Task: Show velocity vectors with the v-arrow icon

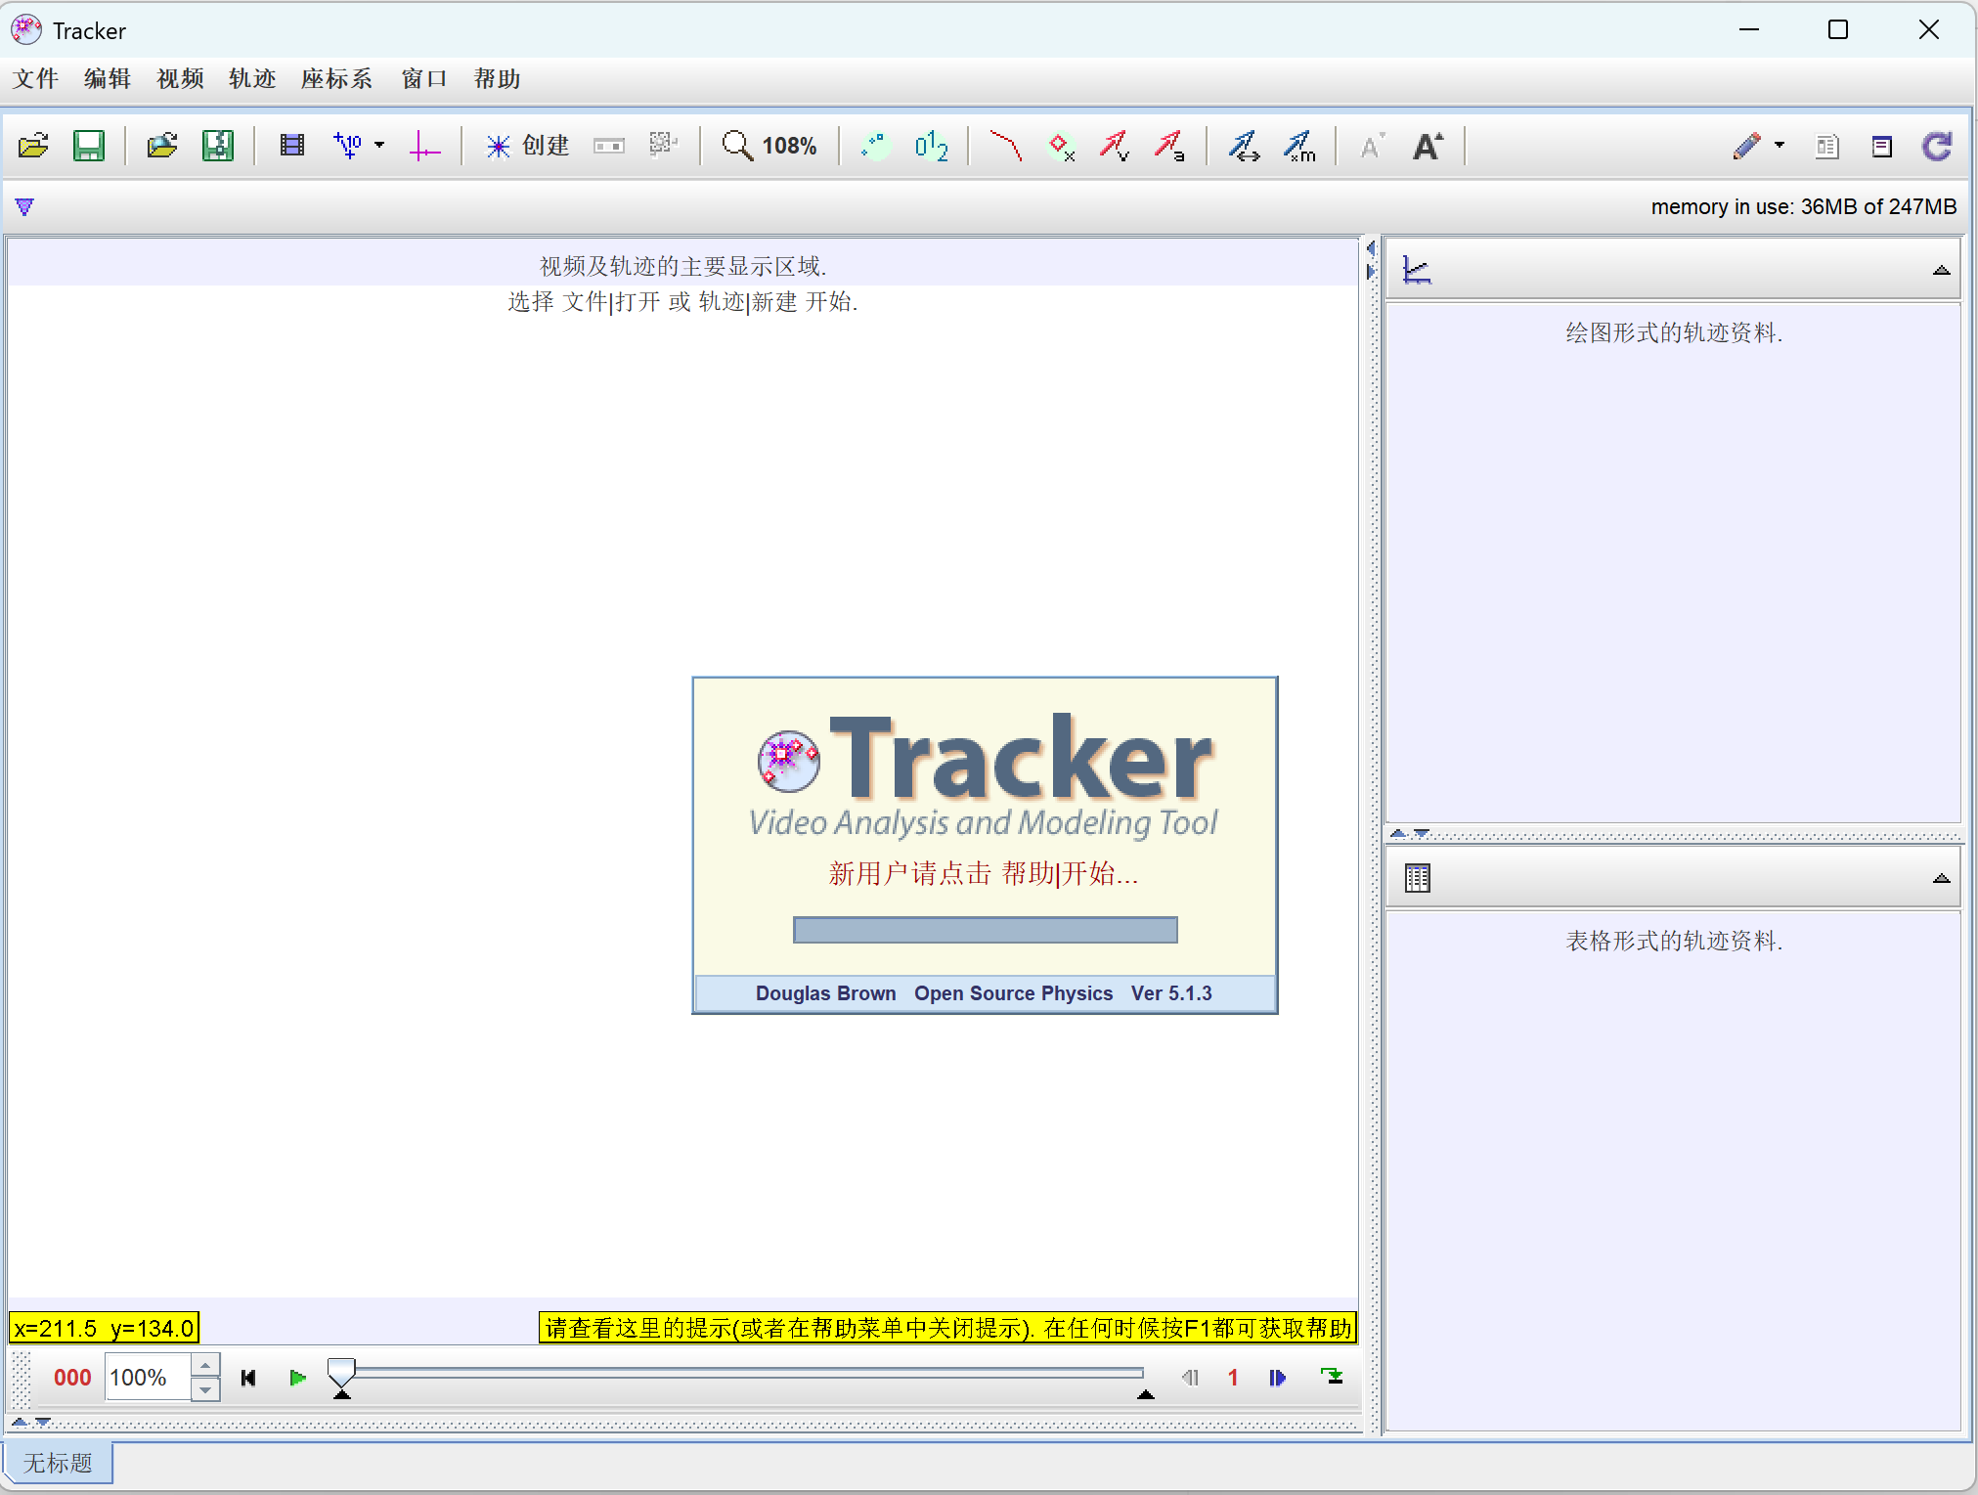Action: (x=1115, y=145)
